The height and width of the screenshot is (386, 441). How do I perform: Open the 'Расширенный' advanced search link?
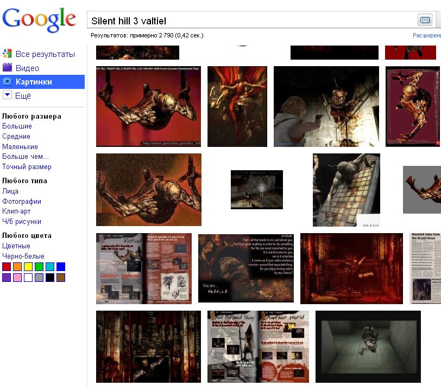[x=427, y=35]
